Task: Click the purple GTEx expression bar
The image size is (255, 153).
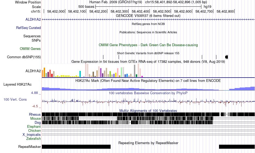Action: [101, 73]
